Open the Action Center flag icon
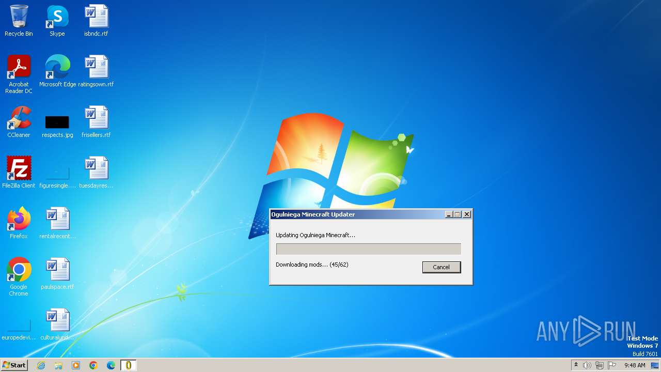The image size is (661, 372). pyautogui.click(x=612, y=365)
